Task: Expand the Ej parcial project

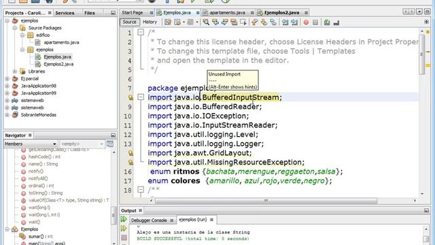Action: pos(7,79)
